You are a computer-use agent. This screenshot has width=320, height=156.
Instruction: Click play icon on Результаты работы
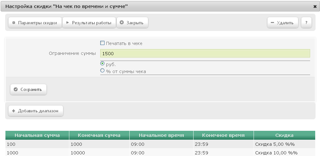click(x=68, y=23)
